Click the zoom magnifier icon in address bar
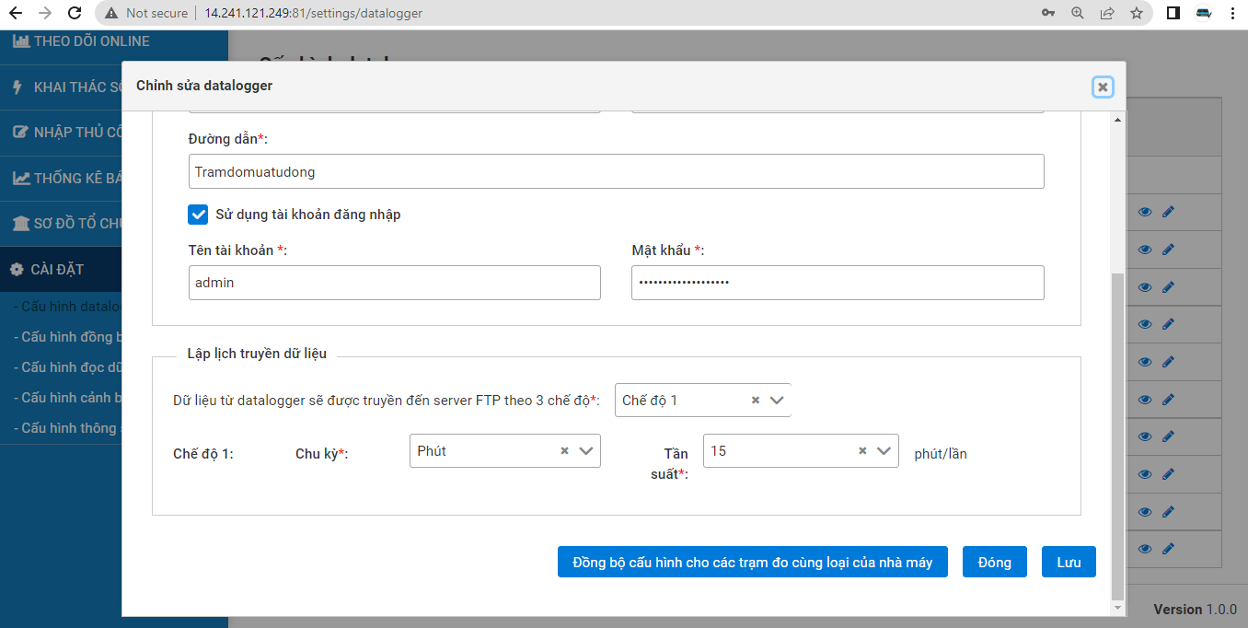 [x=1078, y=13]
